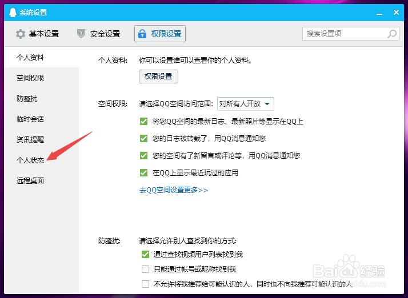The height and width of the screenshot is (298, 408).
Task: Click the QQ penguin logo icon
Action: tap(13, 12)
